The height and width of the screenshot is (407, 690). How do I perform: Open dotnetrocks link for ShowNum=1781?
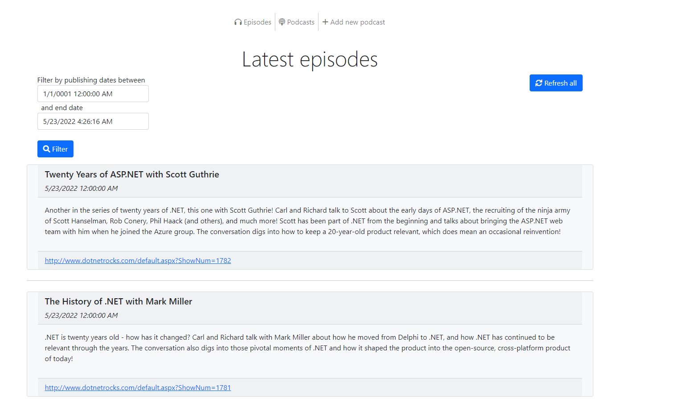pyautogui.click(x=138, y=387)
